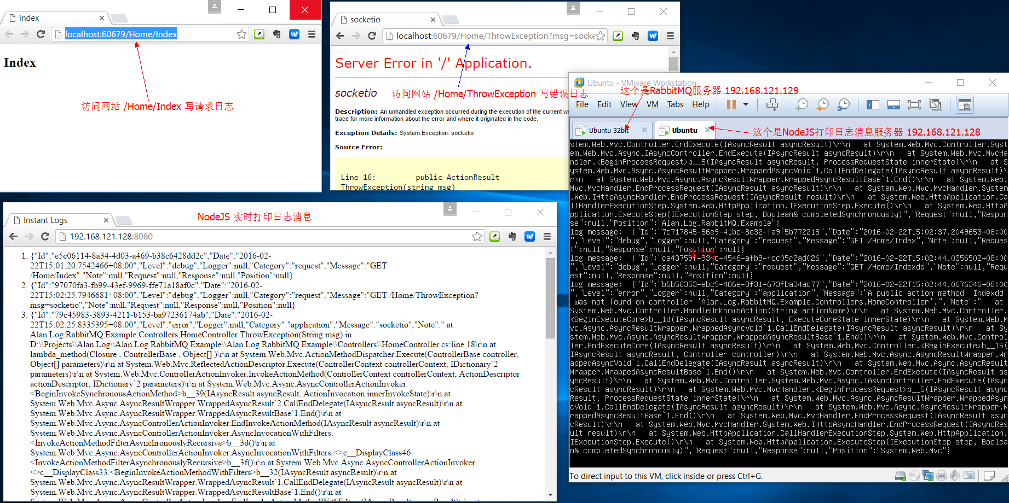This screenshot has width=1009, height=503.
Task: Open the VMware snapshot manager icon
Action: (x=844, y=104)
